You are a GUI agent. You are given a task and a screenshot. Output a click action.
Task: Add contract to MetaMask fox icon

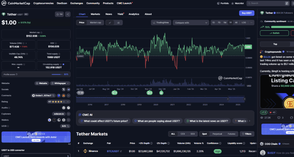click(64, 96)
